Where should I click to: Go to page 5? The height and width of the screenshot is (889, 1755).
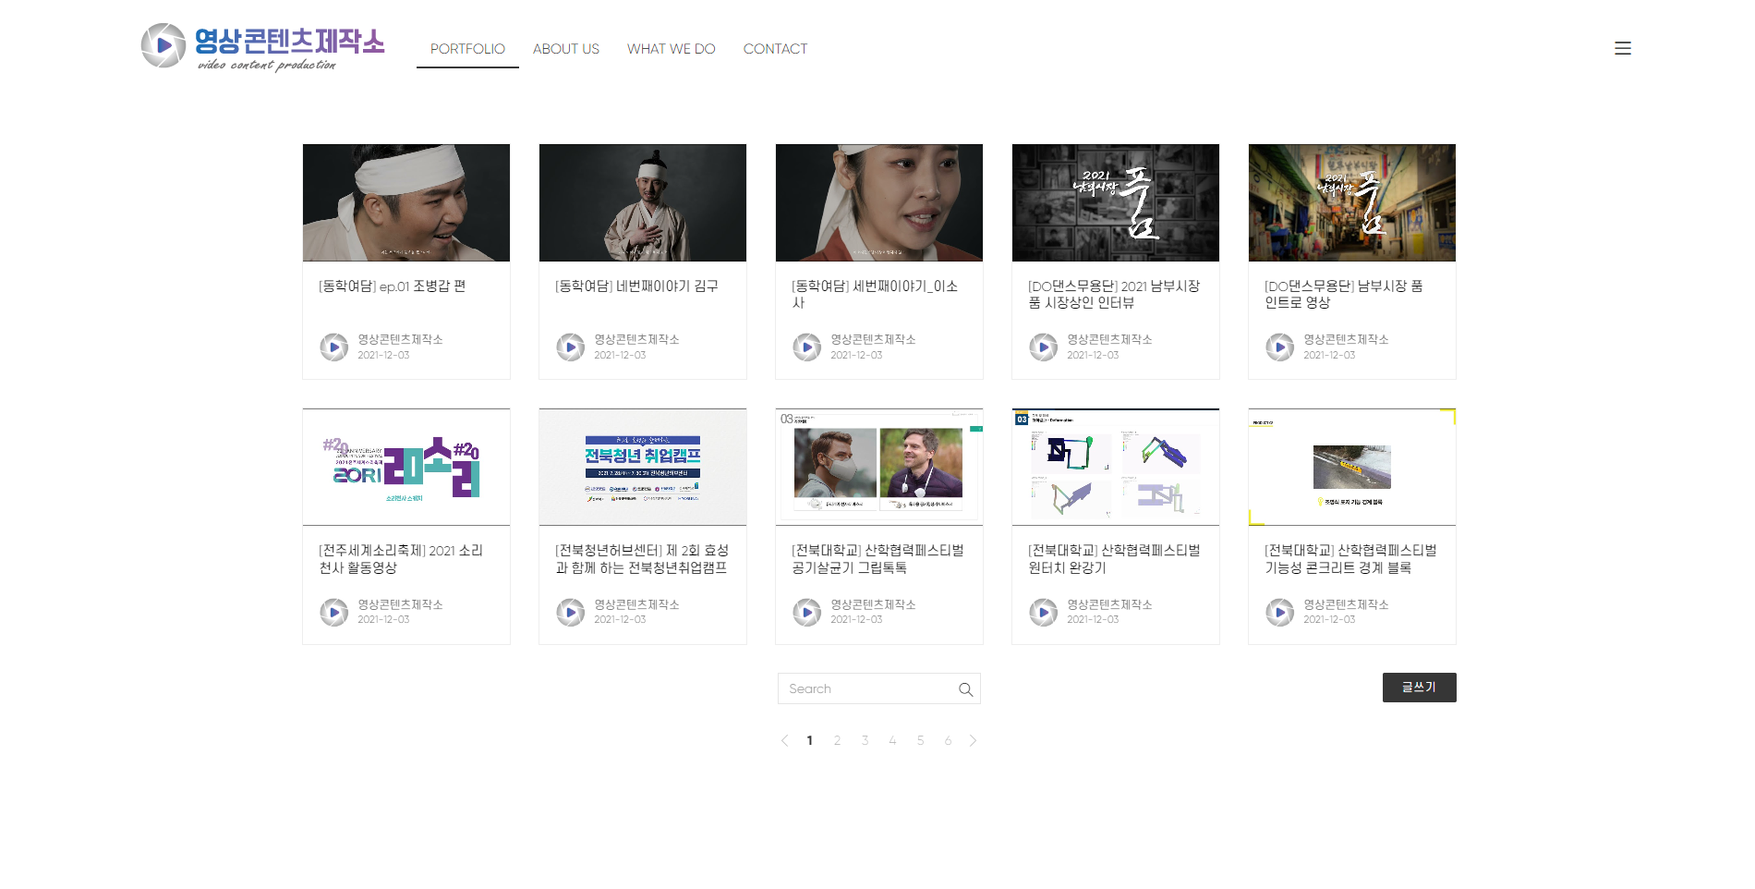(x=920, y=740)
